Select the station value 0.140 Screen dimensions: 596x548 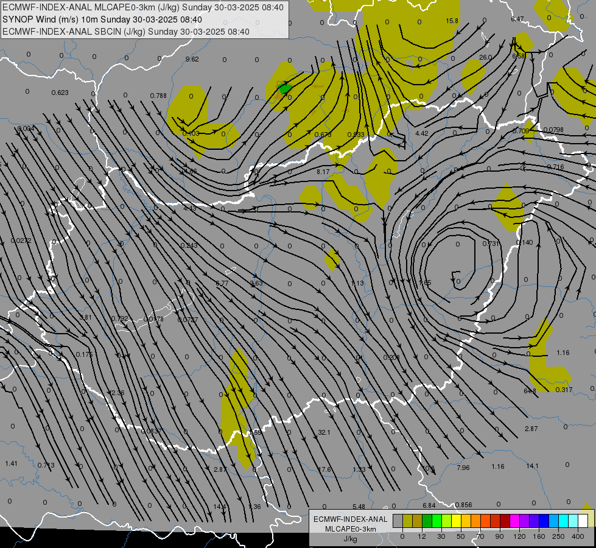[x=525, y=242]
